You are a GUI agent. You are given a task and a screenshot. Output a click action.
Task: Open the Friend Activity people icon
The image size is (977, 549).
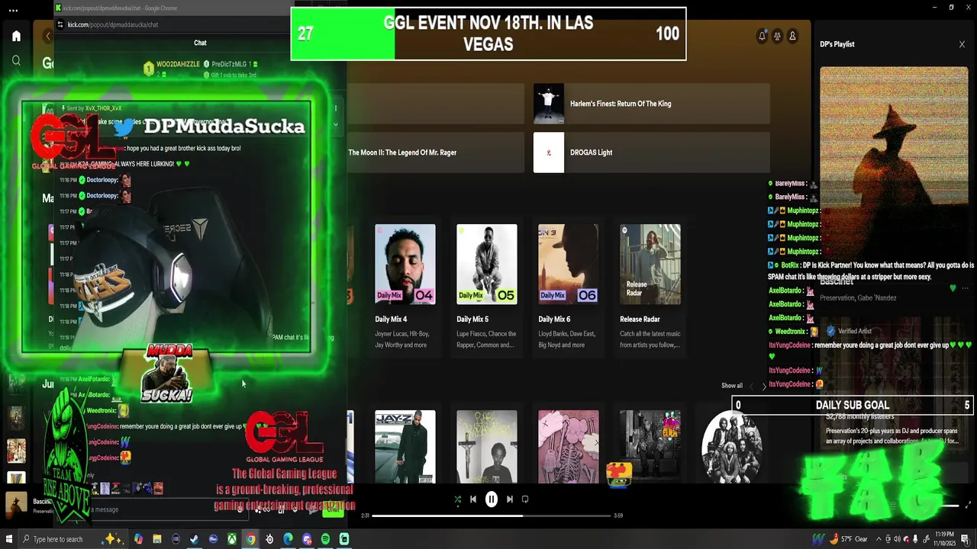(x=777, y=36)
